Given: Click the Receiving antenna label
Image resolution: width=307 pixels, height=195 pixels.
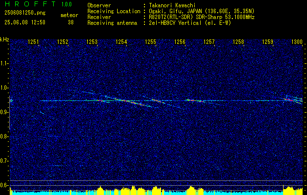Looking at the screenshot, I should (x=112, y=23).
